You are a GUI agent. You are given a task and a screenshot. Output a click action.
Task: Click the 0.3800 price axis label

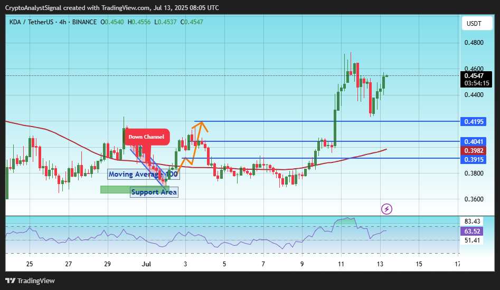point(474,173)
